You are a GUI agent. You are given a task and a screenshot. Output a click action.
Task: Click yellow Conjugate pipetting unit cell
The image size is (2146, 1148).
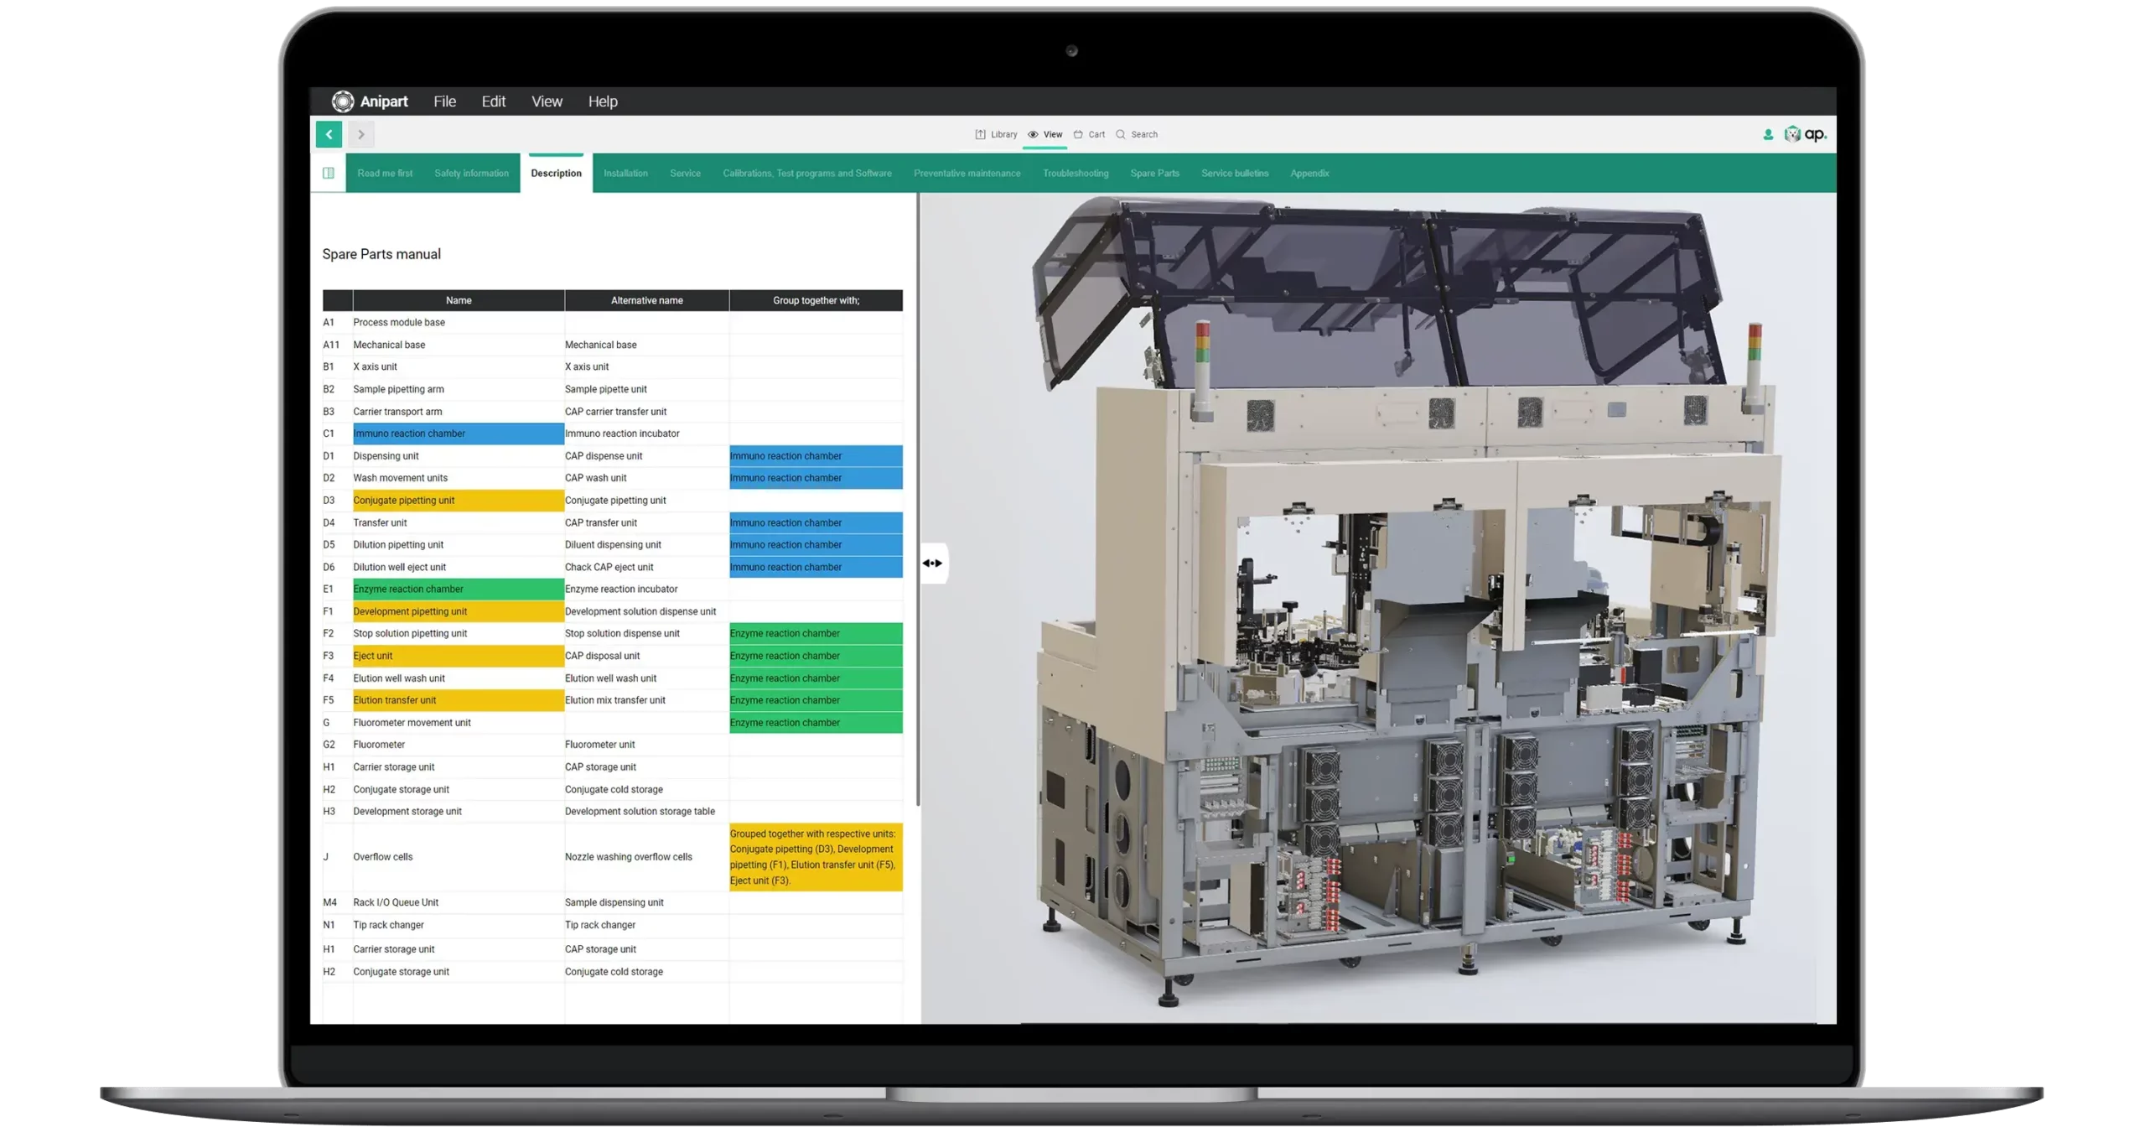(x=458, y=501)
